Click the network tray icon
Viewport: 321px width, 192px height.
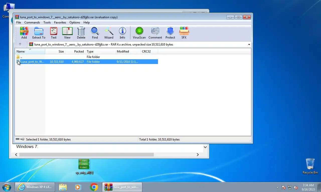pos(290,187)
